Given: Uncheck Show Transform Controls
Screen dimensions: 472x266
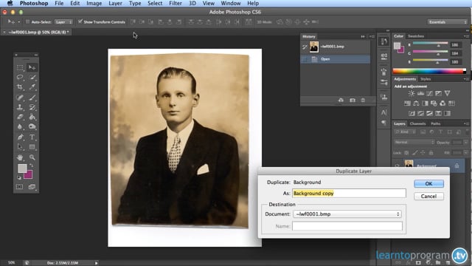Looking at the screenshot, I should tap(80, 21).
